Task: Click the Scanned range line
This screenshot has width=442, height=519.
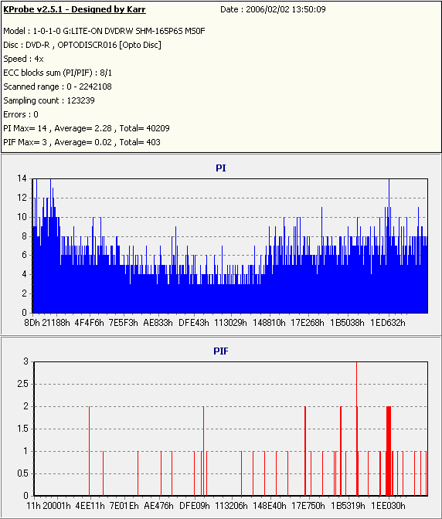Action: click(58, 86)
